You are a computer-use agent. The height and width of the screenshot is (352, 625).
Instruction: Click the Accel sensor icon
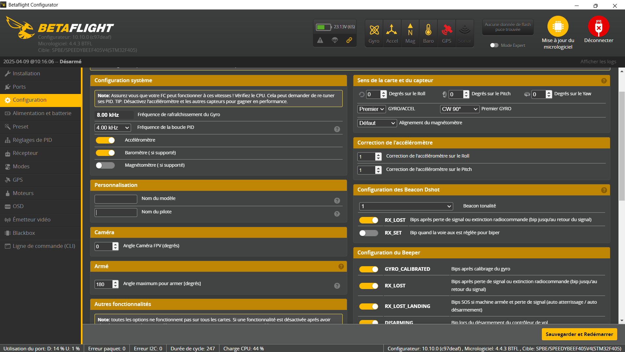tap(392, 30)
